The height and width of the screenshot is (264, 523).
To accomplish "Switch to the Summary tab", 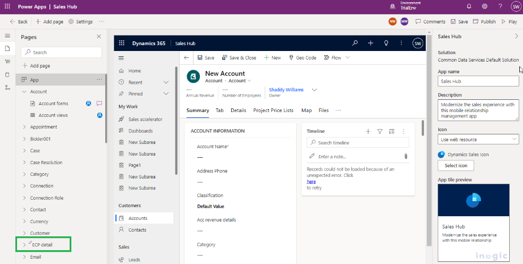I will tap(198, 110).
